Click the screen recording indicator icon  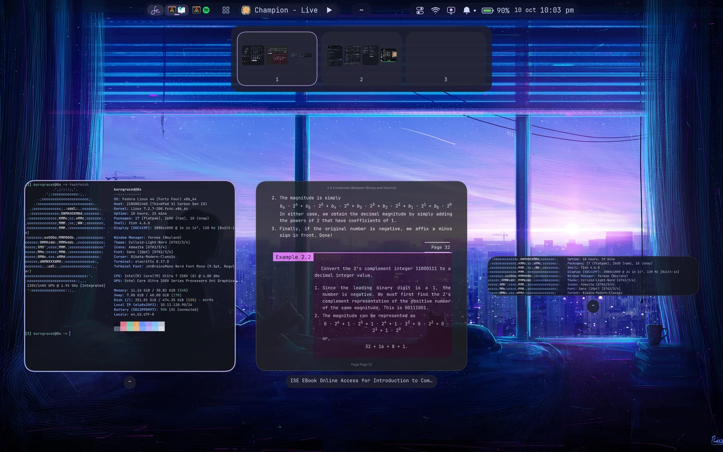coord(451,10)
